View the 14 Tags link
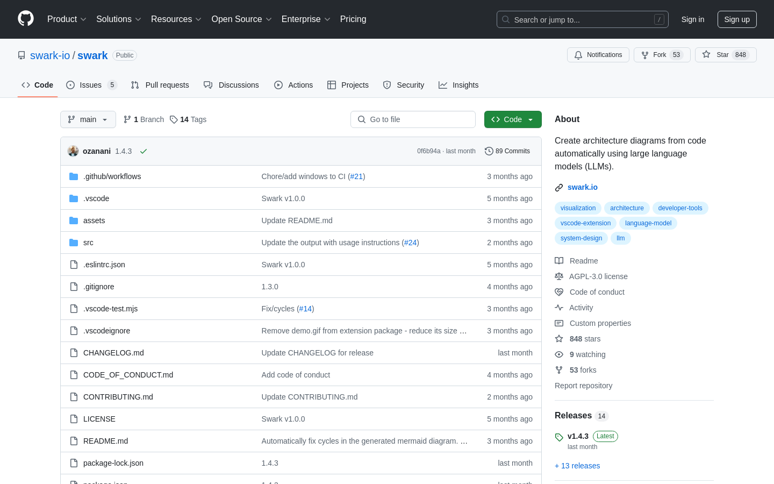This screenshot has height=484, width=774. coord(188,119)
